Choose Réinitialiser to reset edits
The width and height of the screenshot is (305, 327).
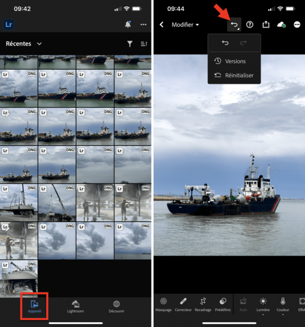234,75
